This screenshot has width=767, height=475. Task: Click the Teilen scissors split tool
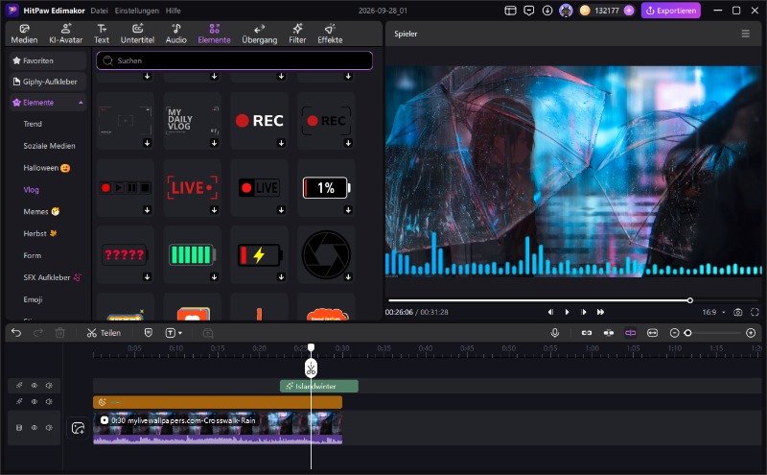[104, 333]
